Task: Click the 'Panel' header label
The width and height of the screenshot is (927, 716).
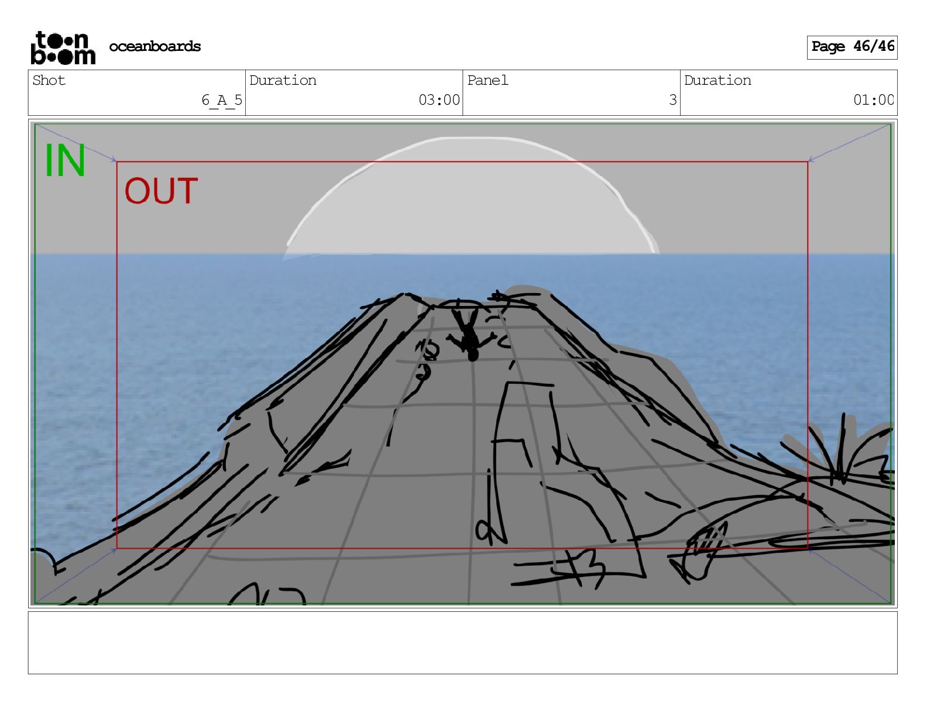Action: (487, 80)
